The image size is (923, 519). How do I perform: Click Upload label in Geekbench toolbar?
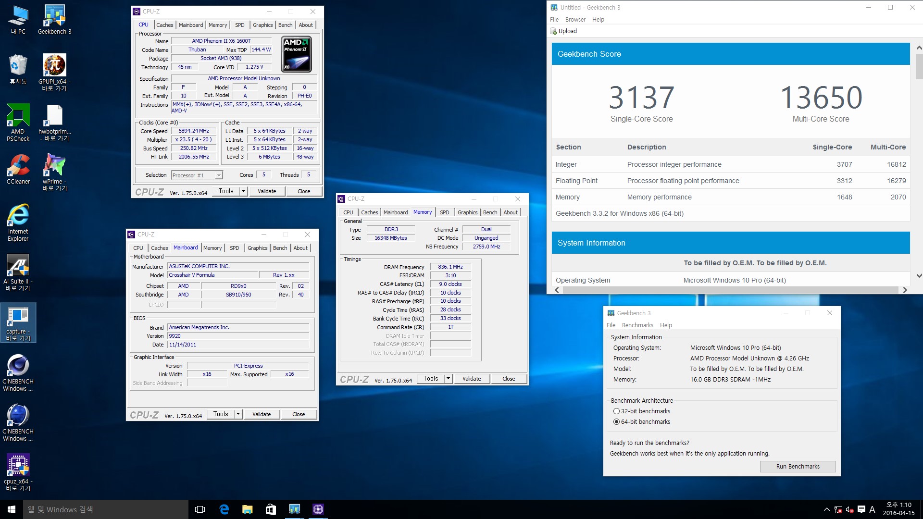568,31
